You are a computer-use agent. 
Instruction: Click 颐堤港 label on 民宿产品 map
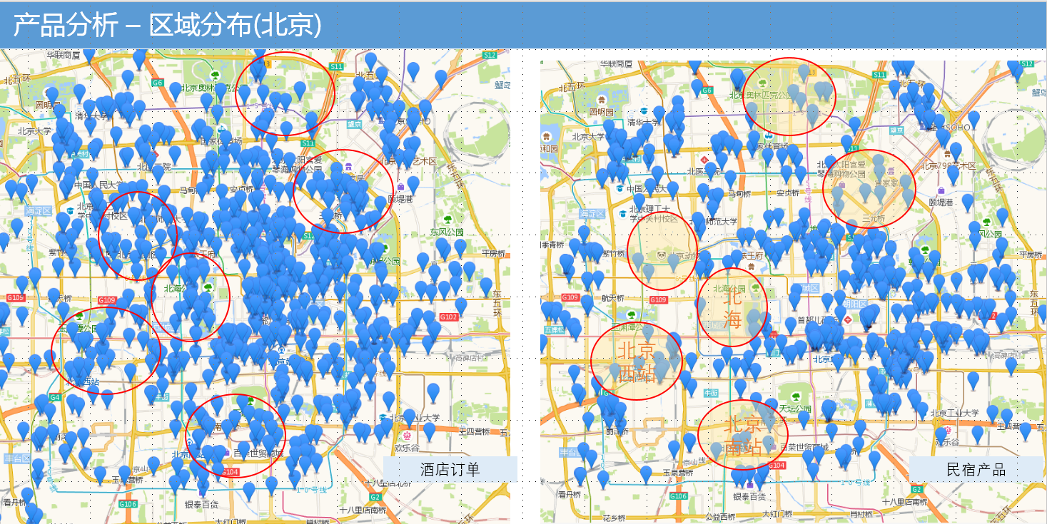(941, 202)
